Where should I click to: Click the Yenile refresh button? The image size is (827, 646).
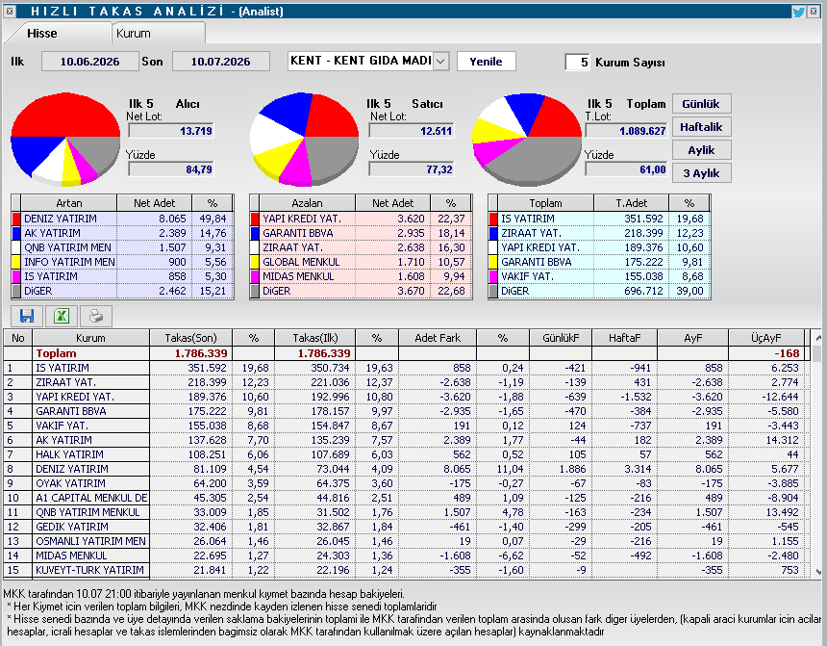pos(487,62)
